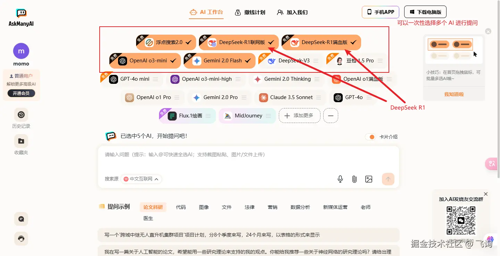The width and height of the screenshot is (500, 256).
Task: Click the OpenAI o1 Pro logo icon
Action: 130,98
